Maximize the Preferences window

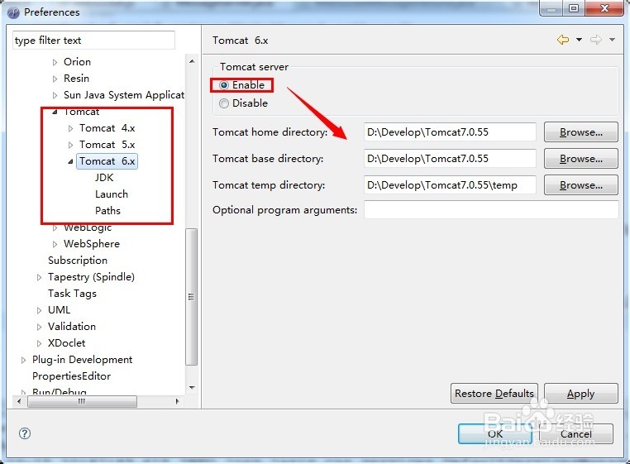pyautogui.click(x=574, y=8)
